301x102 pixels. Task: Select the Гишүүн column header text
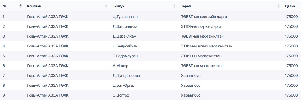click(118, 6)
